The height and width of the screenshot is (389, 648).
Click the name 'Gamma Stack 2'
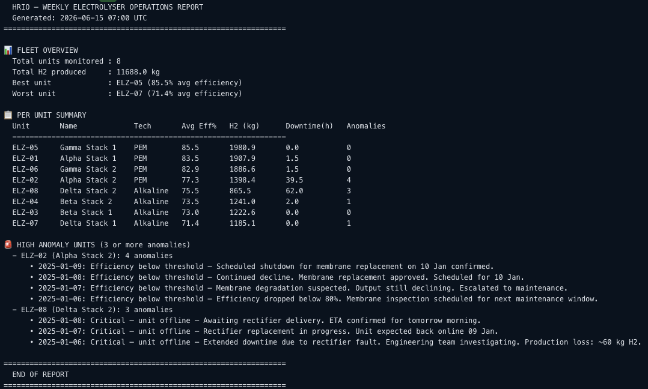(x=88, y=169)
